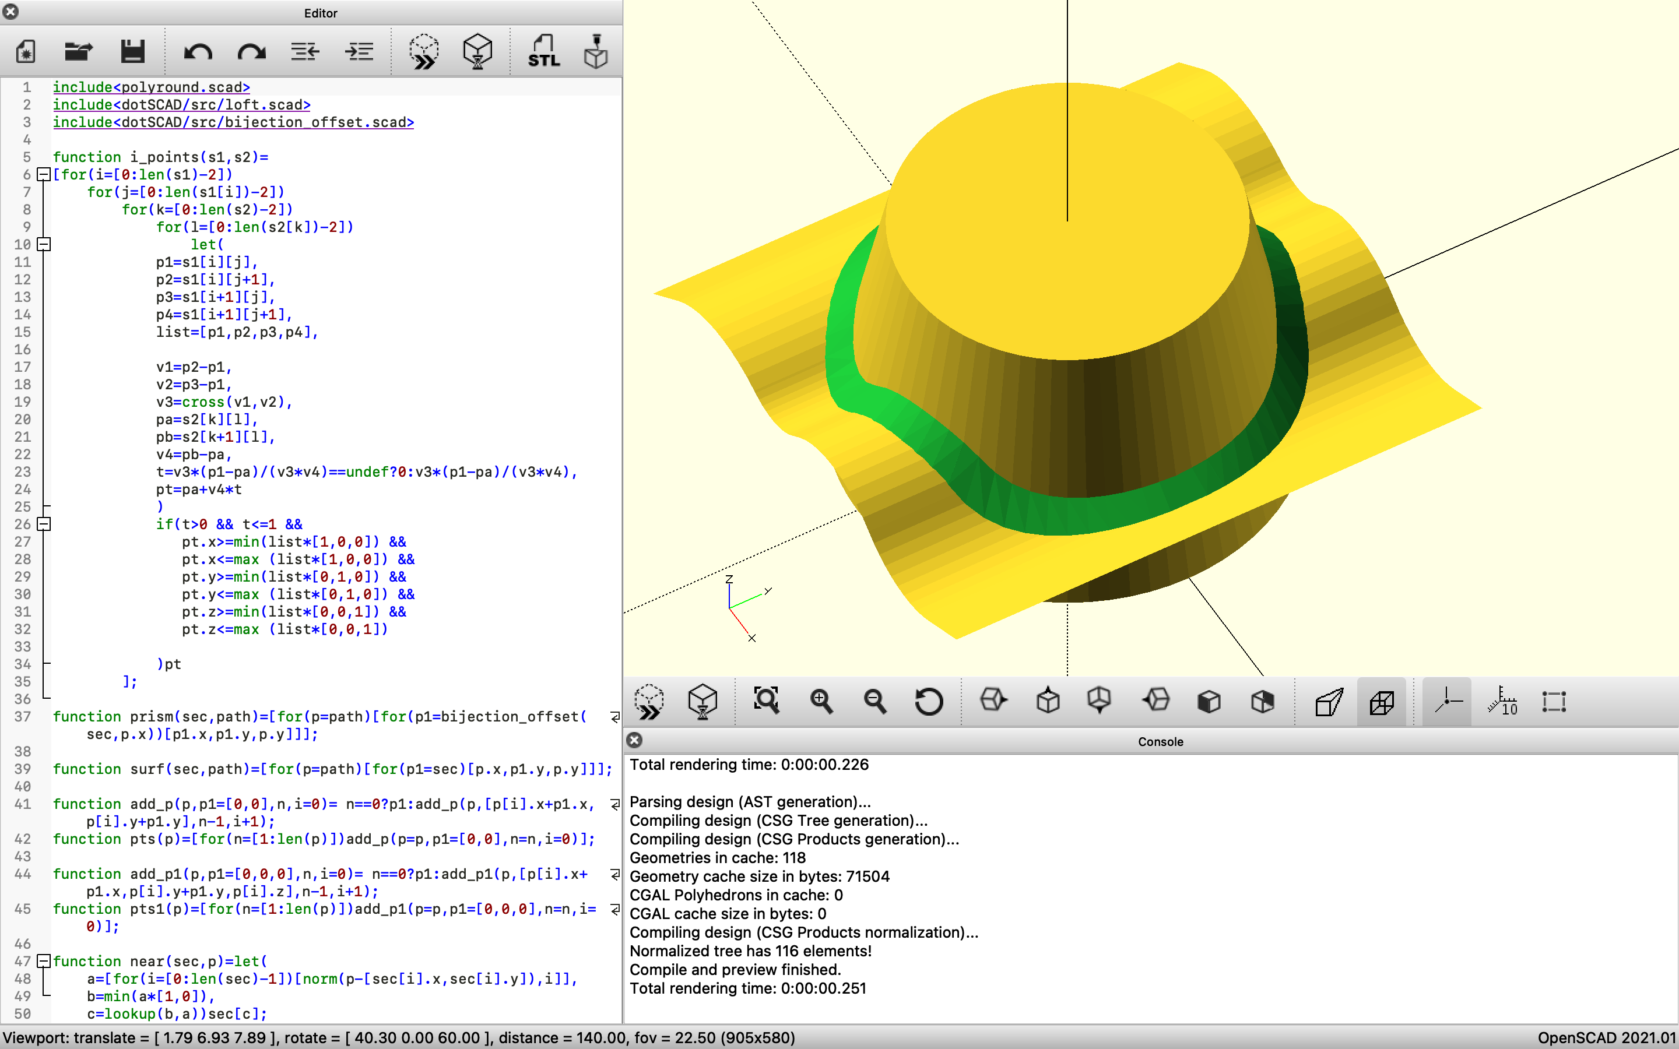Click the Unindent code icon
This screenshot has width=1679, height=1049.
point(304,51)
